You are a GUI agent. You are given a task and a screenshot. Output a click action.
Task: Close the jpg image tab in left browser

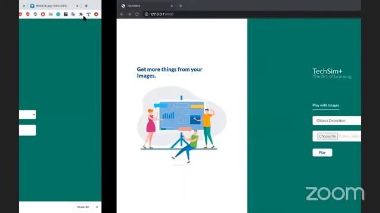click(77, 6)
